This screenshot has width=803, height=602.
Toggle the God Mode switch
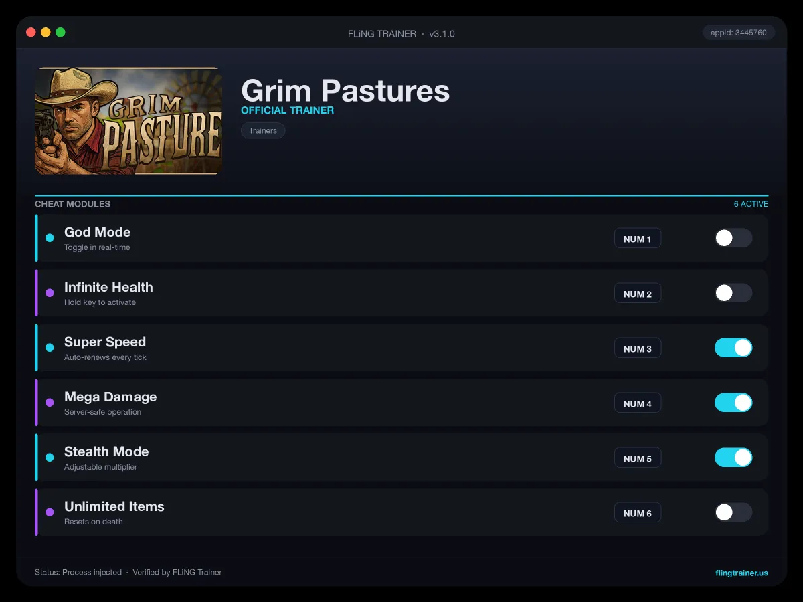coord(733,238)
